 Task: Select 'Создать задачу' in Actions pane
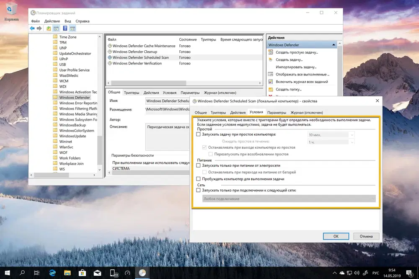(290, 59)
